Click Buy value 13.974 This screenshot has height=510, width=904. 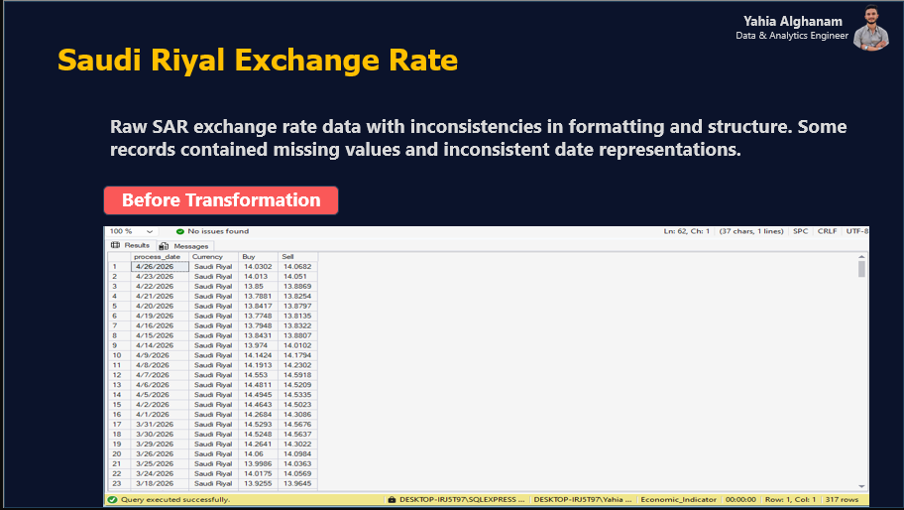tap(258, 345)
